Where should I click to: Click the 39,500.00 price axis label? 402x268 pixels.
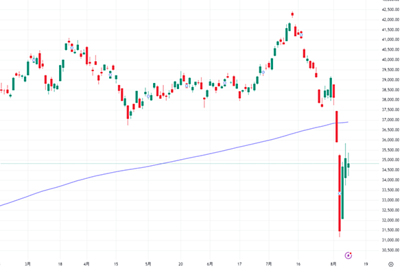(390, 70)
